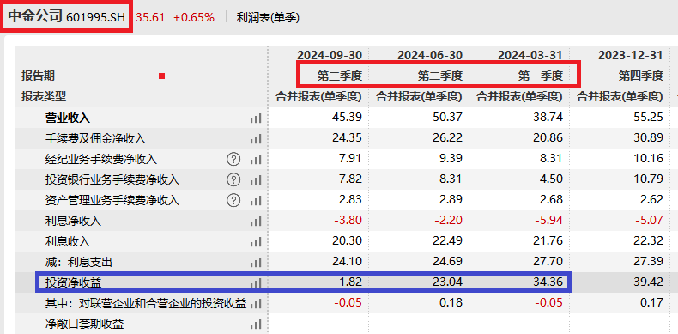Click 营业收入 value 50.37
This screenshot has width=678, height=334.
pyautogui.click(x=447, y=118)
